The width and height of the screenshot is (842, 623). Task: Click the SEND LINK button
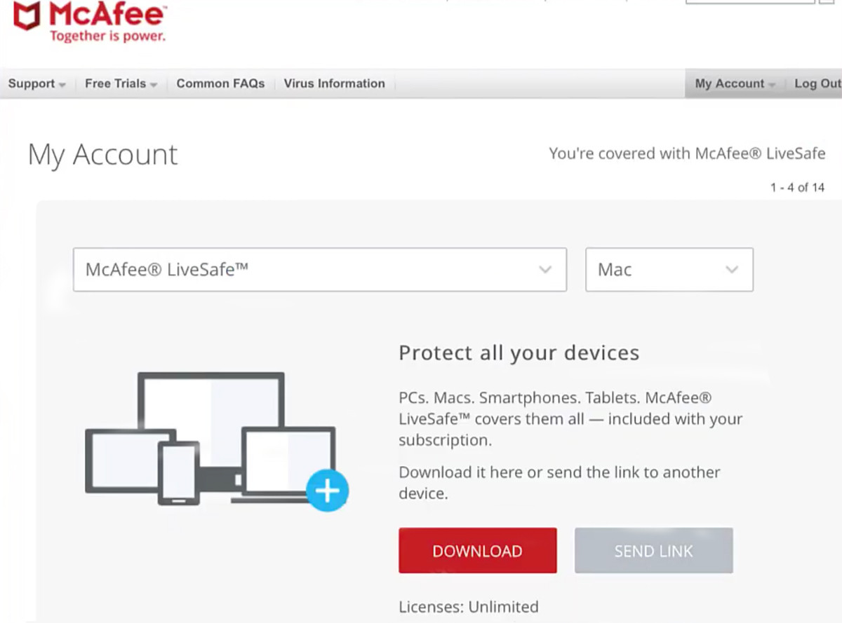point(654,551)
